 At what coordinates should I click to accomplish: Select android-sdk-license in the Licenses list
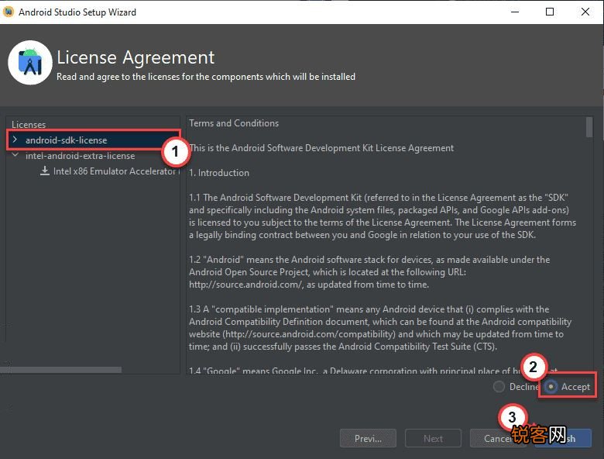pyautogui.click(x=67, y=140)
